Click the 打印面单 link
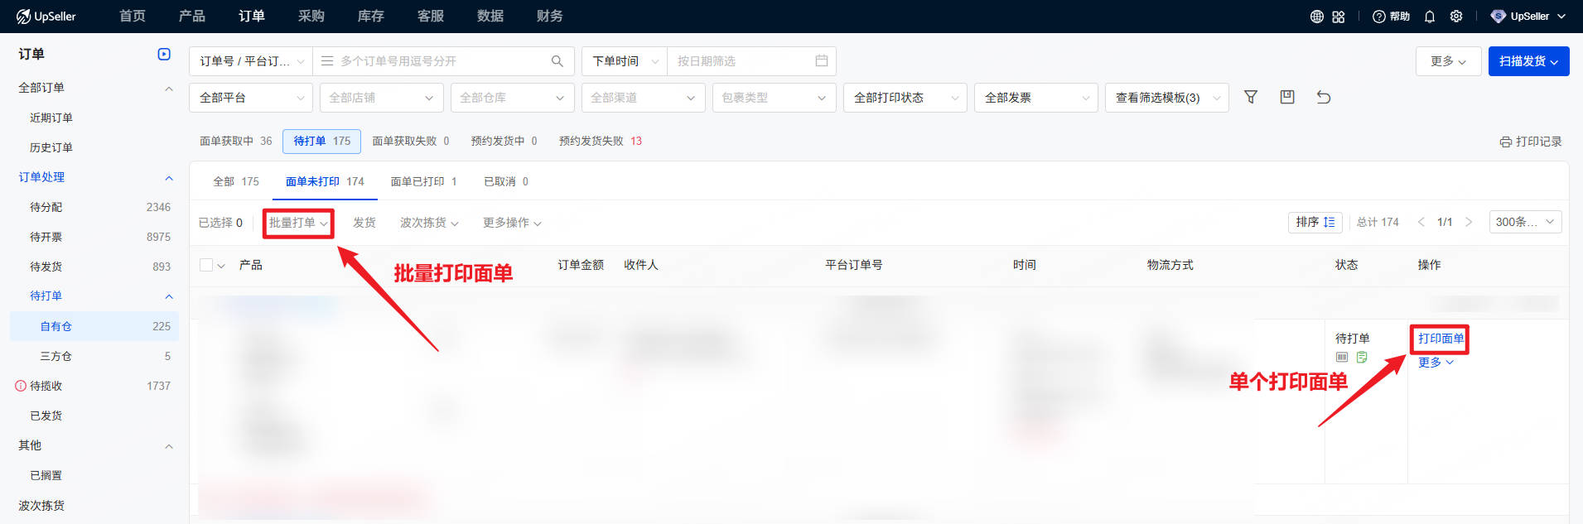Image resolution: width=1583 pixels, height=524 pixels. click(1440, 339)
